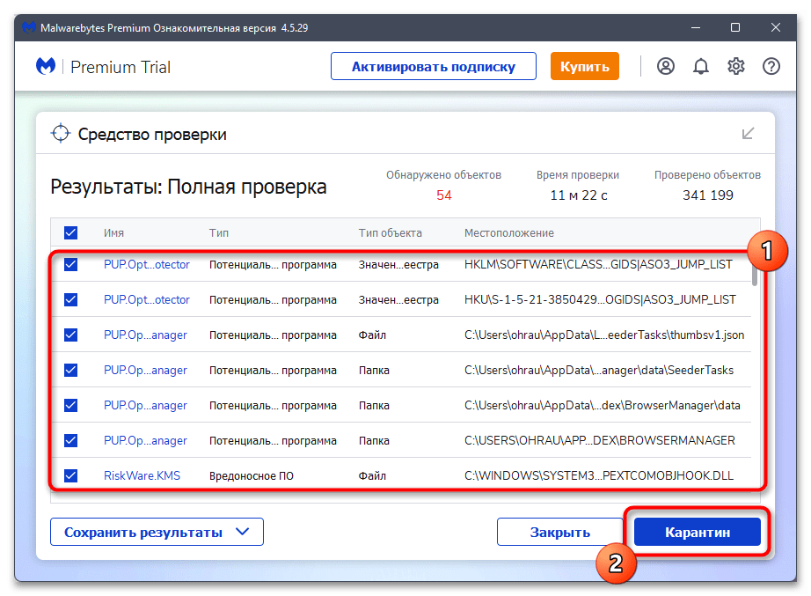Sort by the Тип column header
The height and width of the screenshot is (596, 811).
219,233
